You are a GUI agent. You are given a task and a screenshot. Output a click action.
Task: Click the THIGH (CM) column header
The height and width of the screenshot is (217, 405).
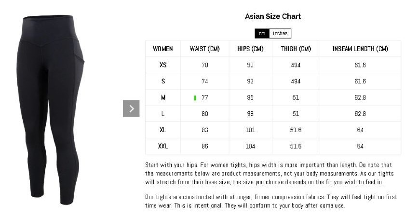pyautogui.click(x=296, y=49)
